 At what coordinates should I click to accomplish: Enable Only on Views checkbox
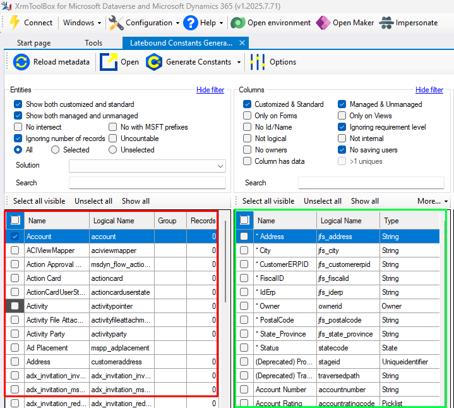[342, 115]
